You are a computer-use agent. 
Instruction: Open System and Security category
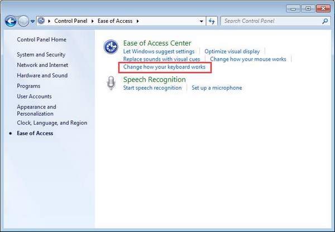point(41,55)
